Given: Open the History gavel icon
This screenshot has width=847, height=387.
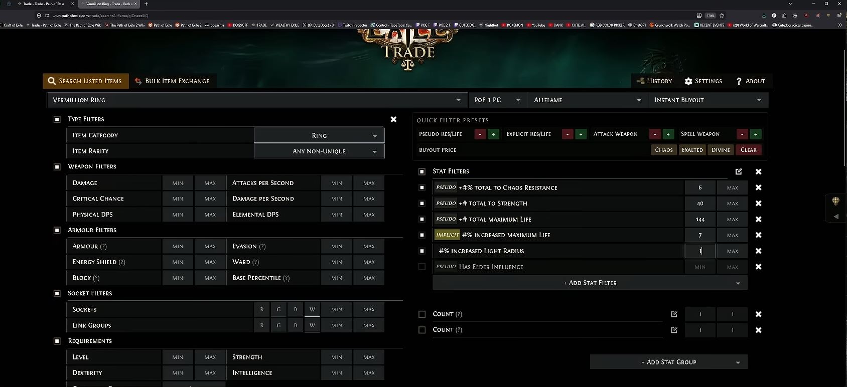Looking at the screenshot, I should (x=640, y=81).
